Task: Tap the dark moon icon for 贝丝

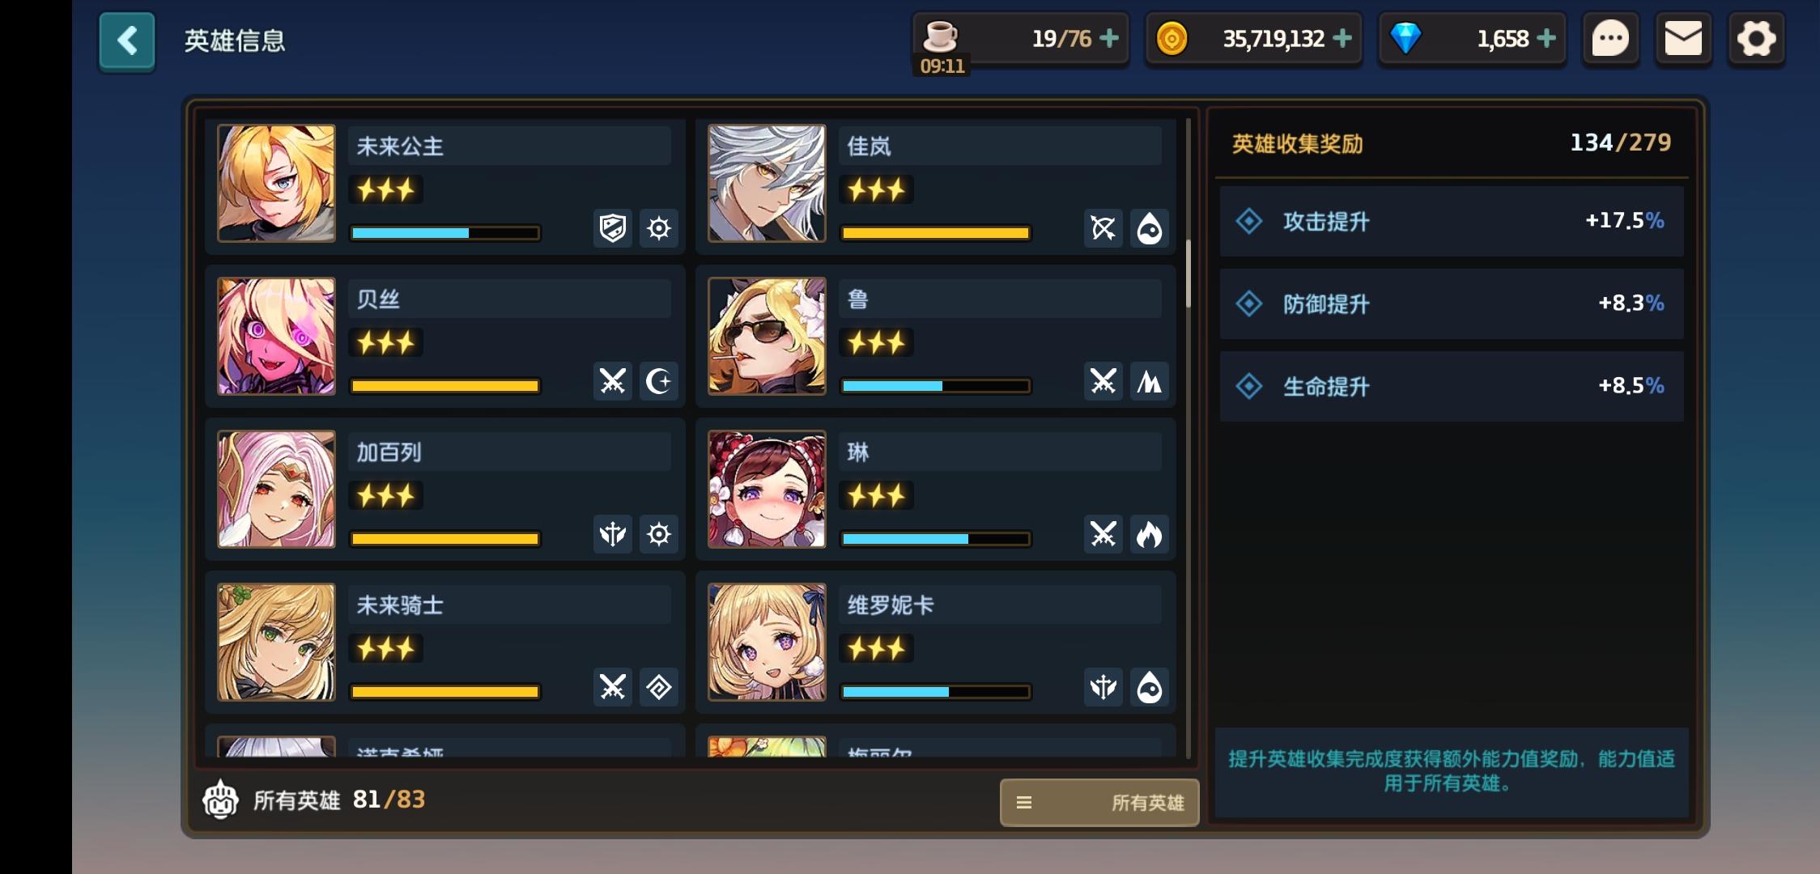Action: (659, 381)
